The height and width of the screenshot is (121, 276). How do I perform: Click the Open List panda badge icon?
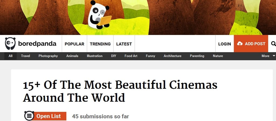coord(29,116)
